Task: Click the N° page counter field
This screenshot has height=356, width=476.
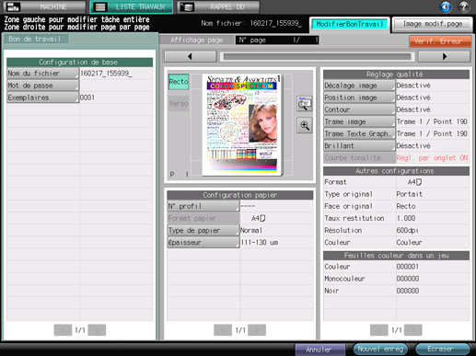Action: click(277, 40)
